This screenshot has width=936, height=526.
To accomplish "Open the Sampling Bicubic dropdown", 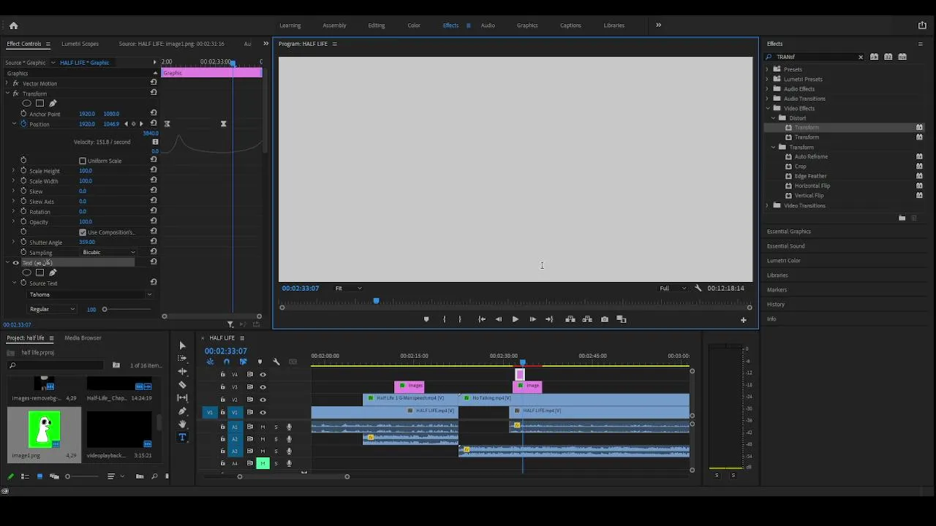I will point(109,252).
